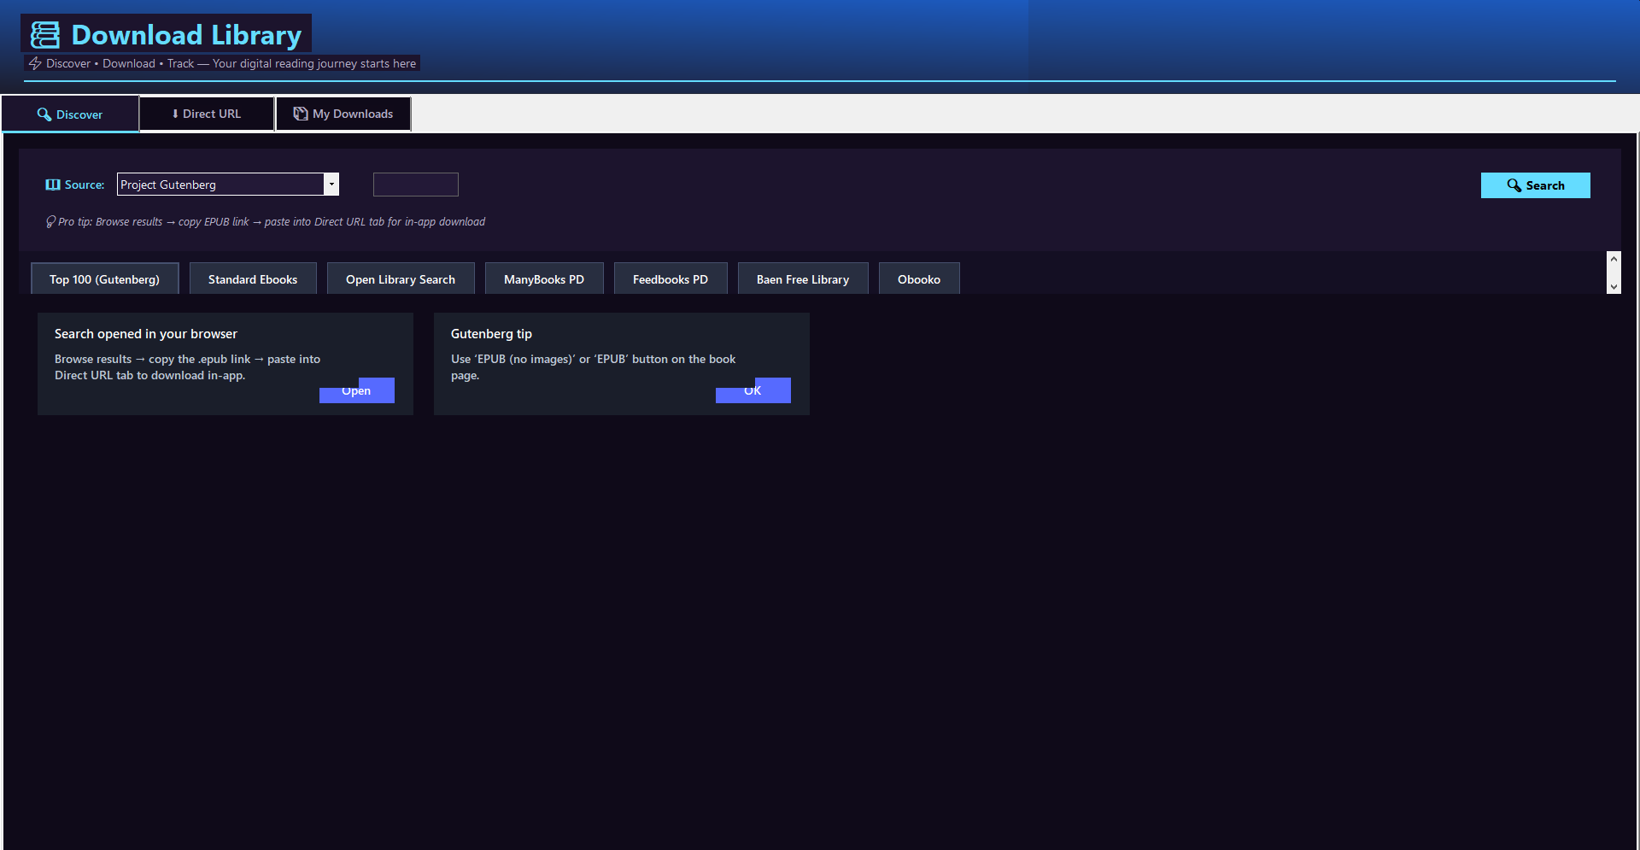Click OK on the Gutenberg tip card
Screen dimensions: 1640x850
pyautogui.click(x=753, y=390)
